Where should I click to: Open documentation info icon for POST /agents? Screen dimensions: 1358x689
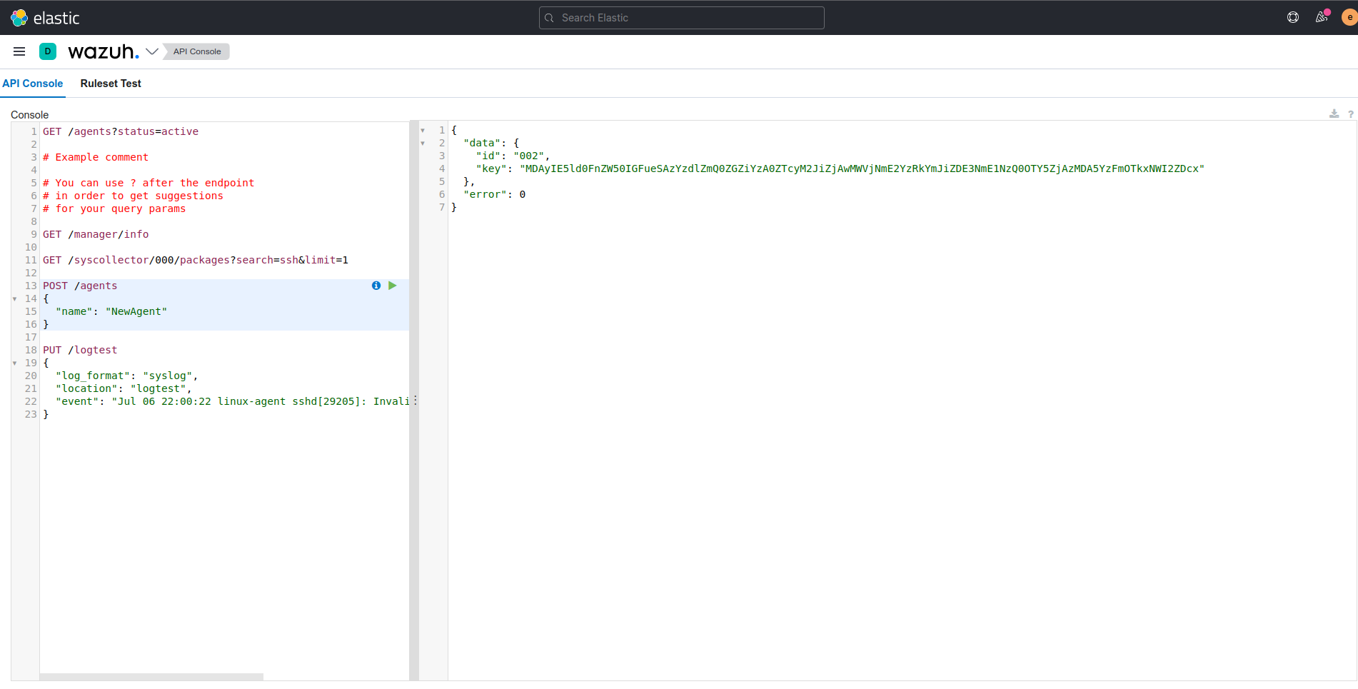(x=376, y=285)
